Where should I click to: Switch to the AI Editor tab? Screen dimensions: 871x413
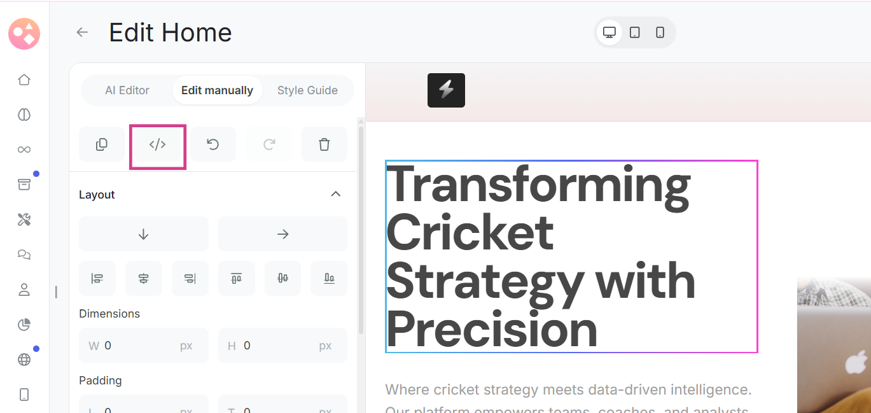(x=127, y=90)
